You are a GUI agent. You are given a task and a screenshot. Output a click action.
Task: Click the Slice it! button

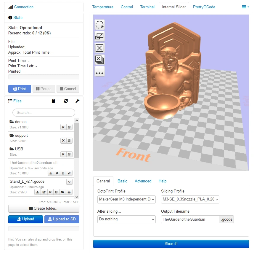(171, 244)
